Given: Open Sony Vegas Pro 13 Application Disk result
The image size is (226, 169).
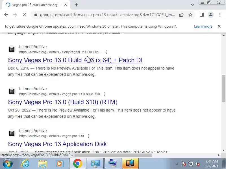Looking at the screenshot, I should [57, 144].
